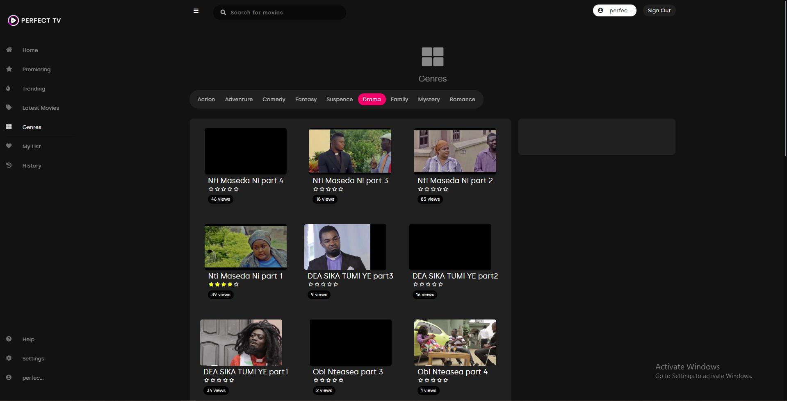Open the perfec... profile button in header
Screen dimensions: 787x401
[614, 11]
